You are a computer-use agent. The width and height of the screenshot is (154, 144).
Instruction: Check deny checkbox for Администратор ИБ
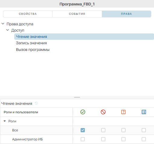(x=103, y=139)
